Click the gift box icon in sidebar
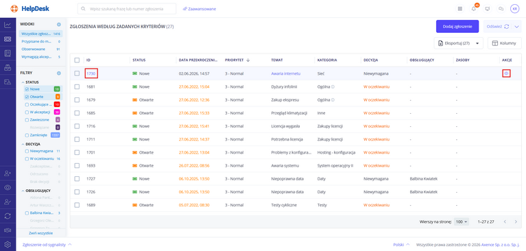Viewport: 526px width, 251px height. click(x=8, y=67)
